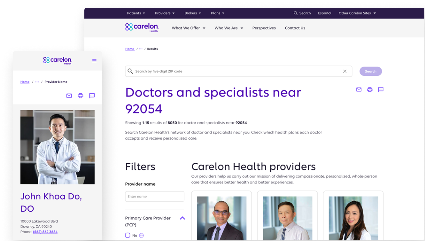This screenshot has width=425, height=241.
Task: Check the No option under PCP filter
Action: pyautogui.click(x=127, y=235)
